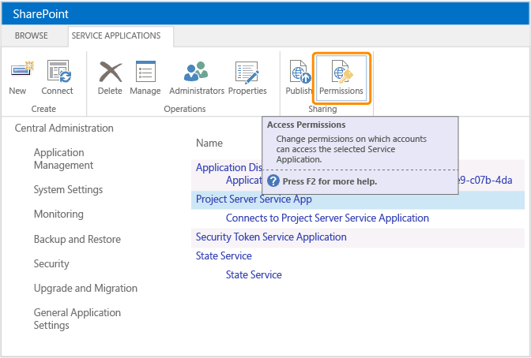
Task: Open General Application Settings
Action: point(77,319)
